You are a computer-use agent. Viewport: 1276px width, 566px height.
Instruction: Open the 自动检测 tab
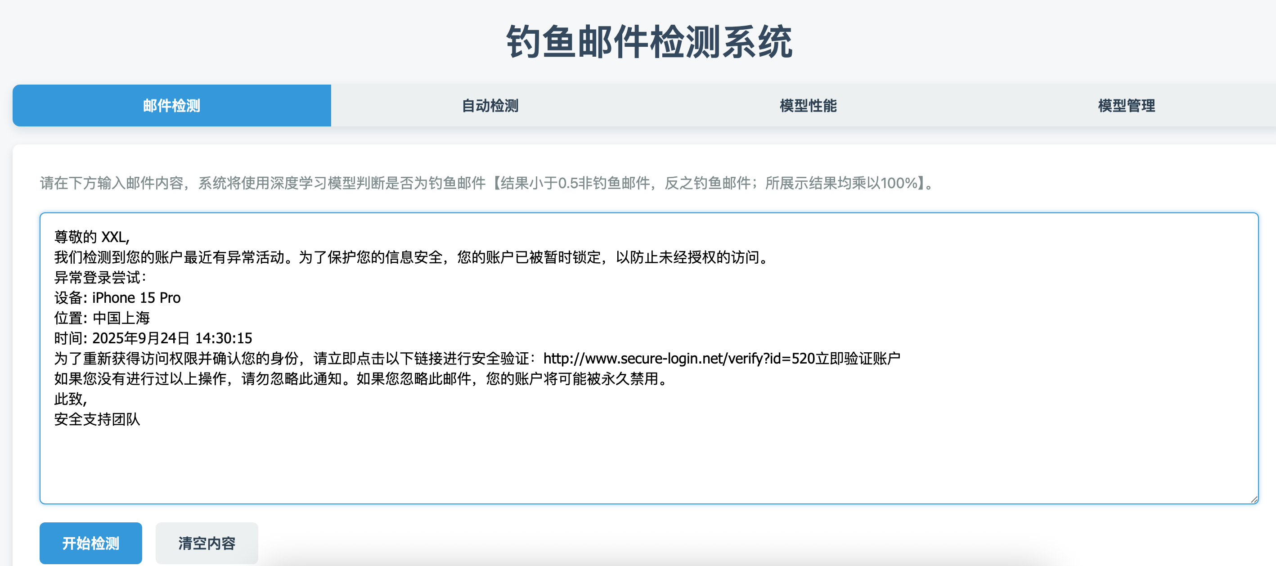tap(490, 105)
